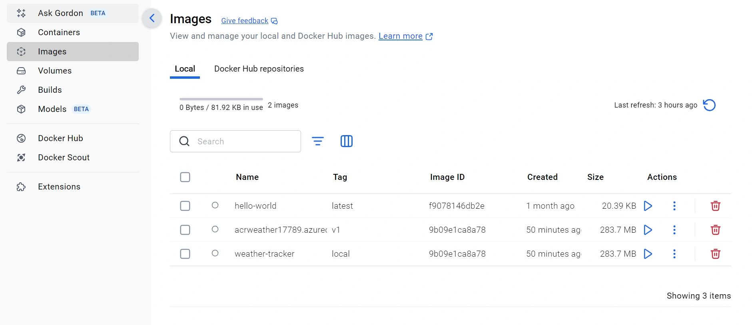Click the Docker Hub icon in sidebar

click(21, 138)
